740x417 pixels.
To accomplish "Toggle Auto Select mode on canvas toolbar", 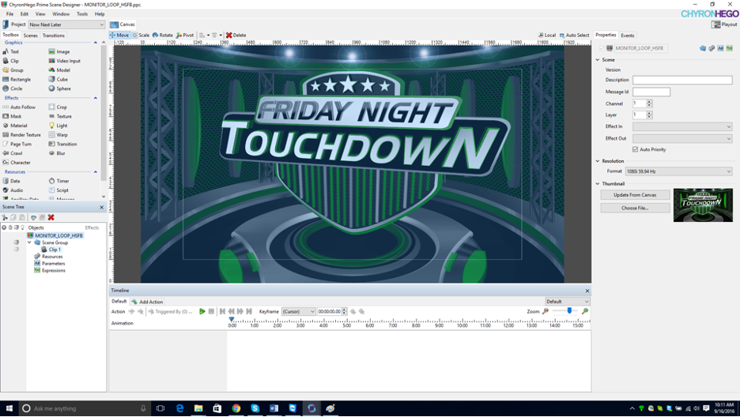I will coord(574,36).
